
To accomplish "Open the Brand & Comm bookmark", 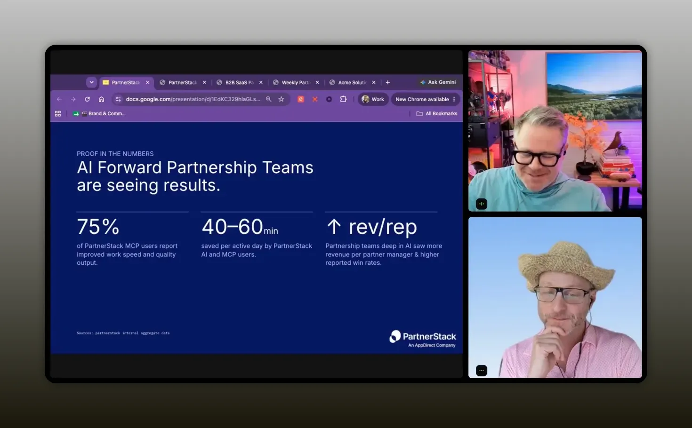I will 99,114.
